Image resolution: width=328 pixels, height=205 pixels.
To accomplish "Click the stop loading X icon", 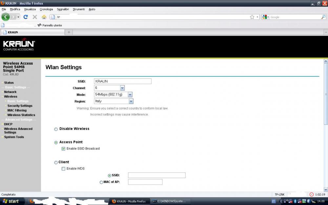I will pos(35,17).
